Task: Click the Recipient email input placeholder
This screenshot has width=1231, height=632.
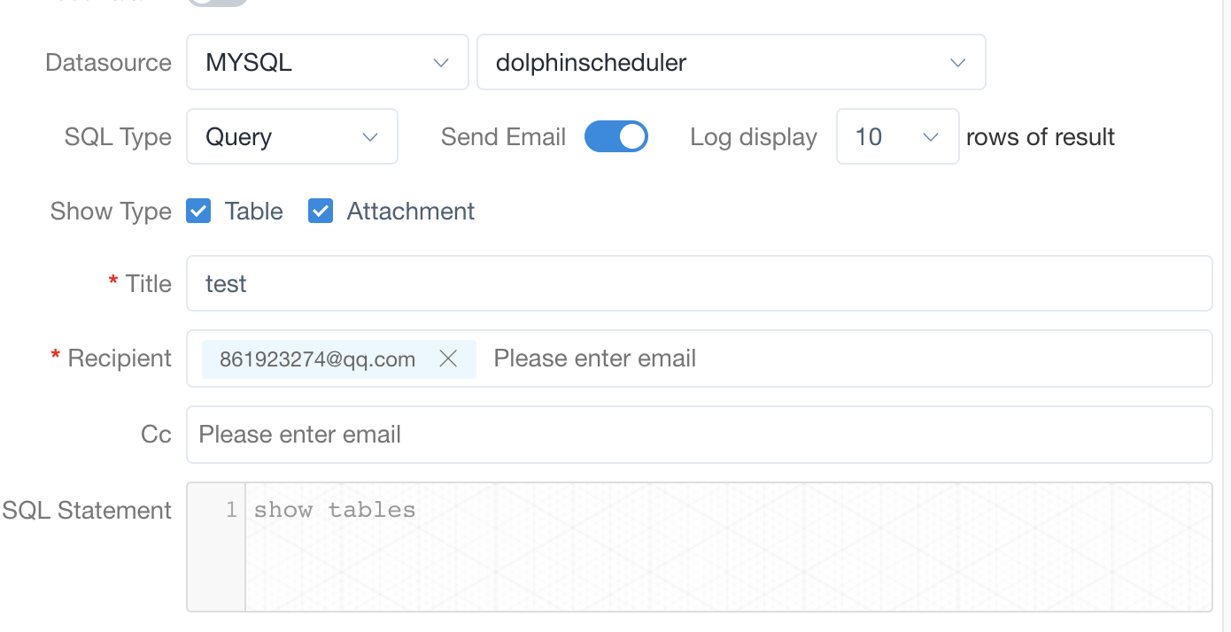Action: (594, 358)
